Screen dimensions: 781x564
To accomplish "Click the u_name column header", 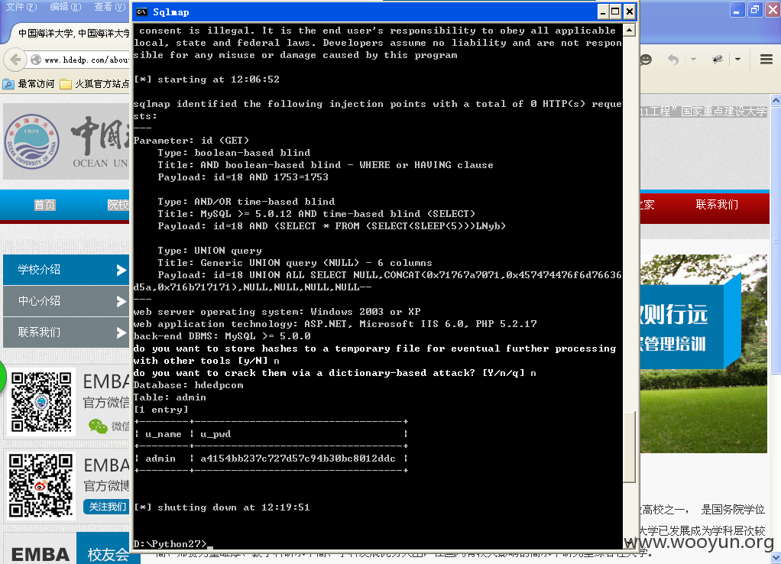I will (x=164, y=434).
